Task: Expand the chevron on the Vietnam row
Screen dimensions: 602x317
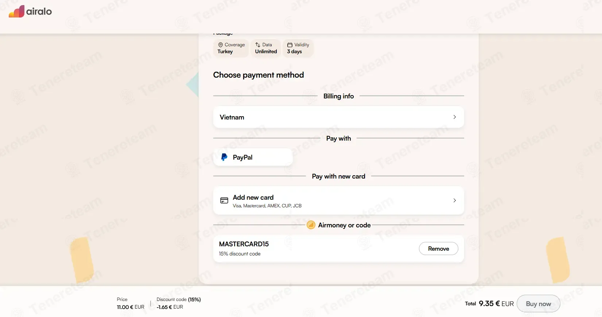Action: [x=455, y=117]
